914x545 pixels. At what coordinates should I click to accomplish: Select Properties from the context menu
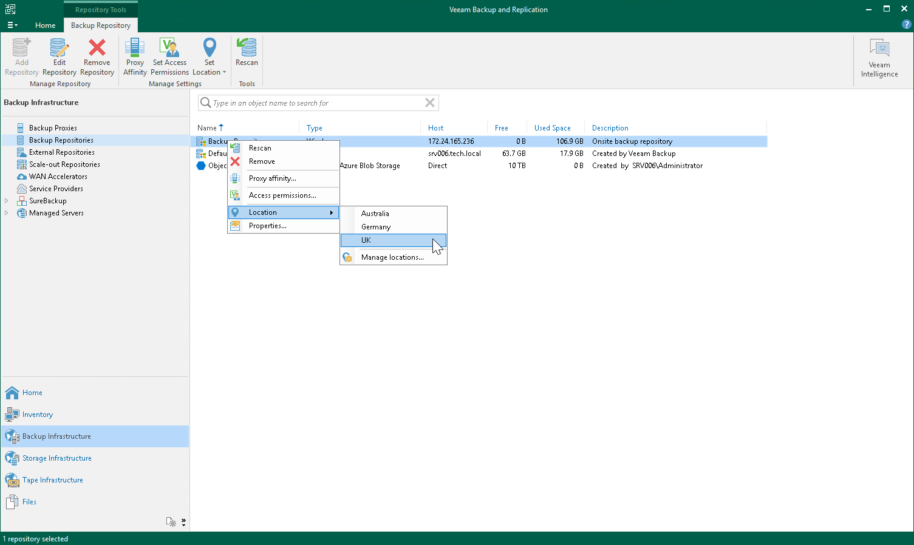[x=267, y=225]
